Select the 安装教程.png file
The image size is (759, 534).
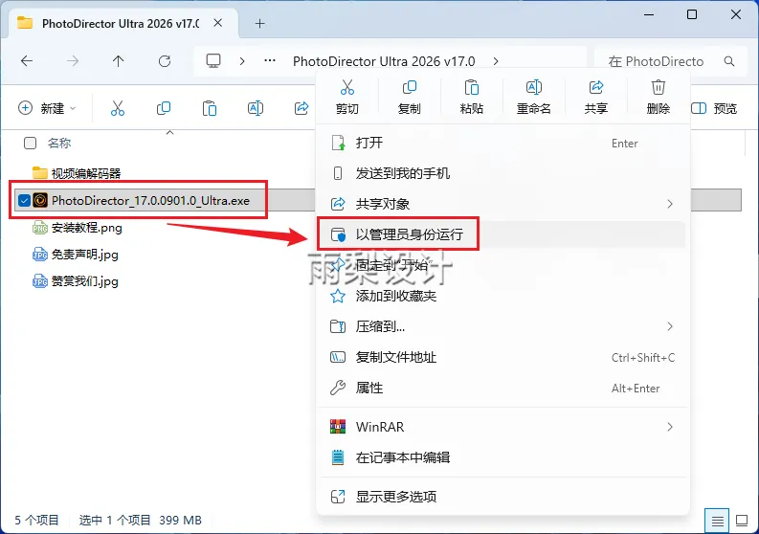(x=87, y=228)
